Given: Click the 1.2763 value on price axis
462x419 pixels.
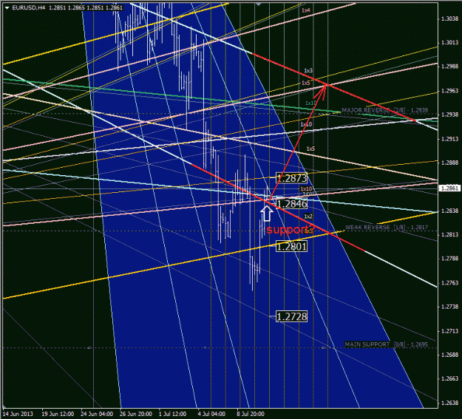Looking at the screenshot, I should (449, 282).
